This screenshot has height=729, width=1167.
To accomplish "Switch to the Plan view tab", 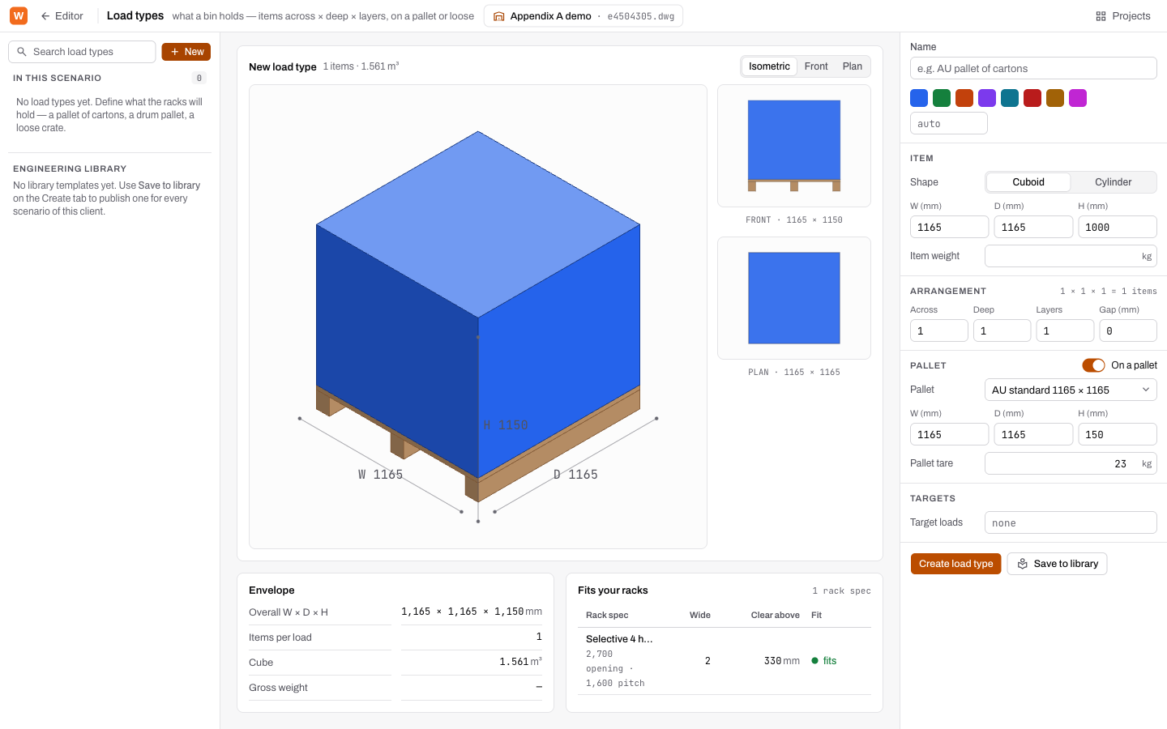I will pyautogui.click(x=853, y=66).
